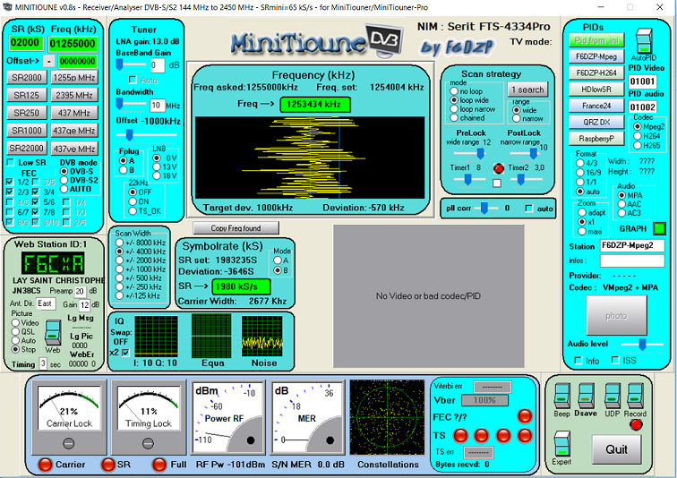This screenshot has width=677, height=478.
Task: Click the Equa graph
Action: click(211, 336)
